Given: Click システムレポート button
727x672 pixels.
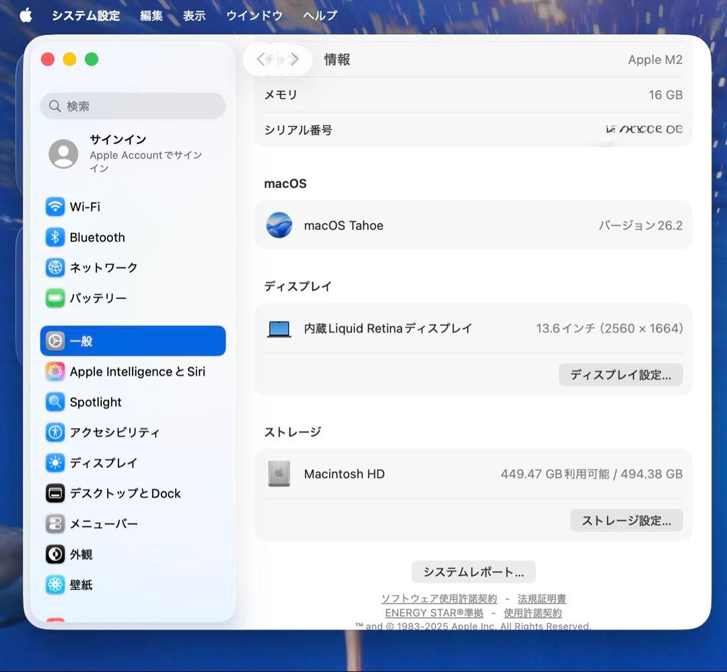Looking at the screenshot, I should click(474, 571).
